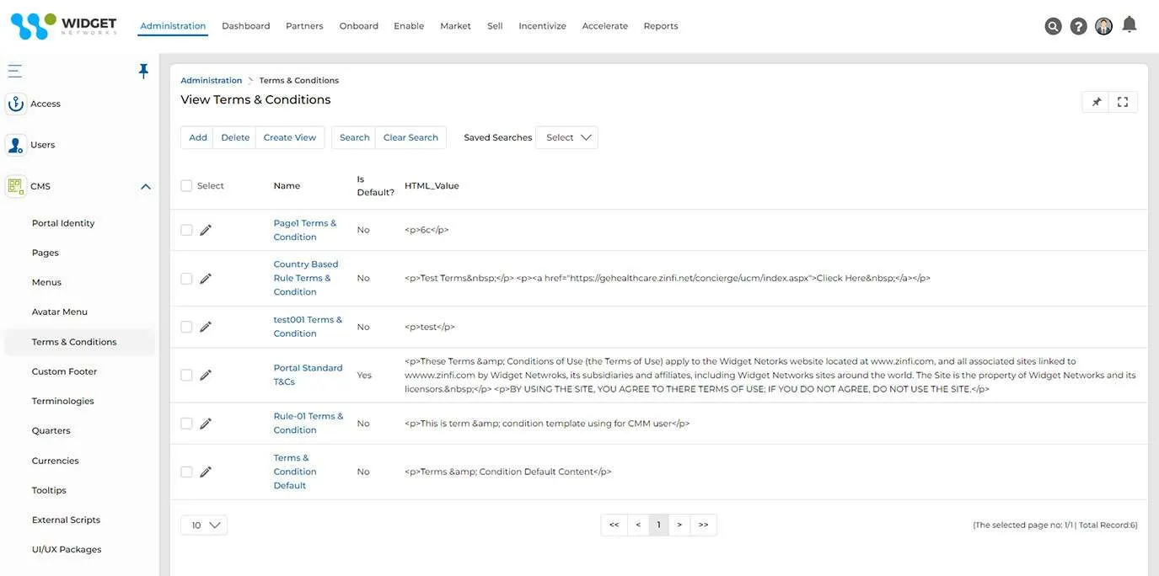Viewport: 1159px width, 576px height.
Task: Open the Saved Searches dropdown
Action: (x=567, y=137)
